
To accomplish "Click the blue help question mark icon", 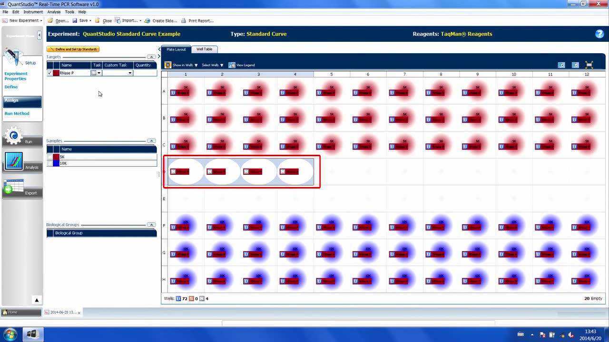I will pos(599,34).
